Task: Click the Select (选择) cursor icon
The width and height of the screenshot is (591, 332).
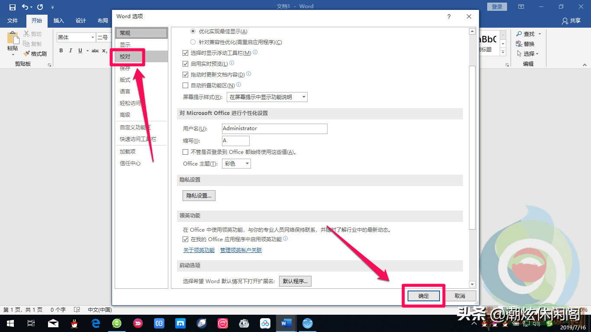Action: (x=519, y=54)
